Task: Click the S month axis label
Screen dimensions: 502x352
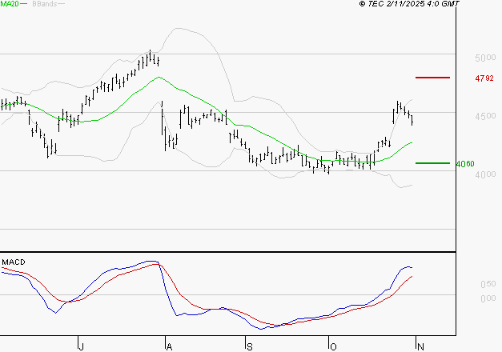Action: pos(250,347)
